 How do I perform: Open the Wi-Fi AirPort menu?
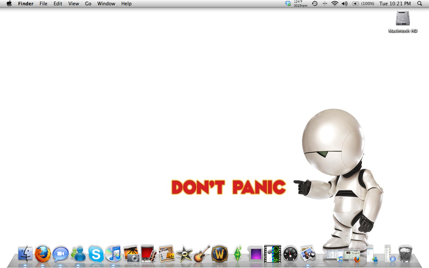point(335,4)
